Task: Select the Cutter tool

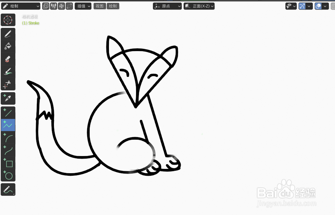Action: [x=8, y=85]
